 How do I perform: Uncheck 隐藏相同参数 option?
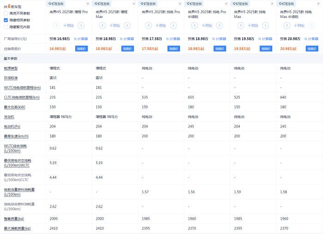[x=6, y=20]
